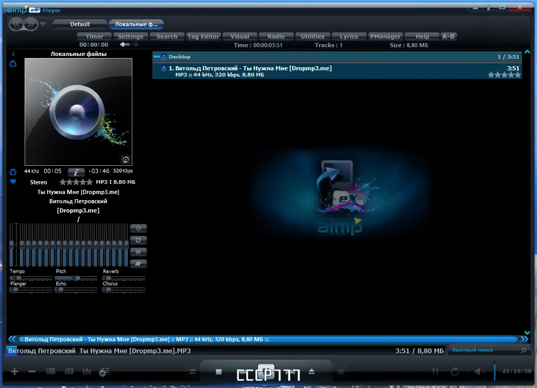The width and height of the screenshot is (537, 388).
Task: Go to next playlist tab with double-right arrow
Action: click(x=31, y=24)
